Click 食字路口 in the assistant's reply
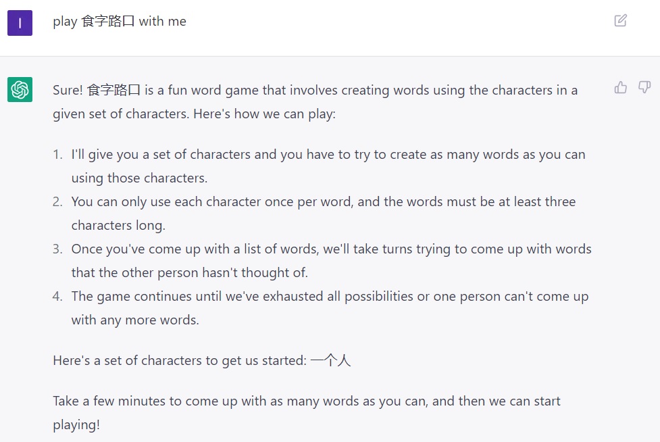Screen dimensions: 660x442 click(x=114, y=90)
